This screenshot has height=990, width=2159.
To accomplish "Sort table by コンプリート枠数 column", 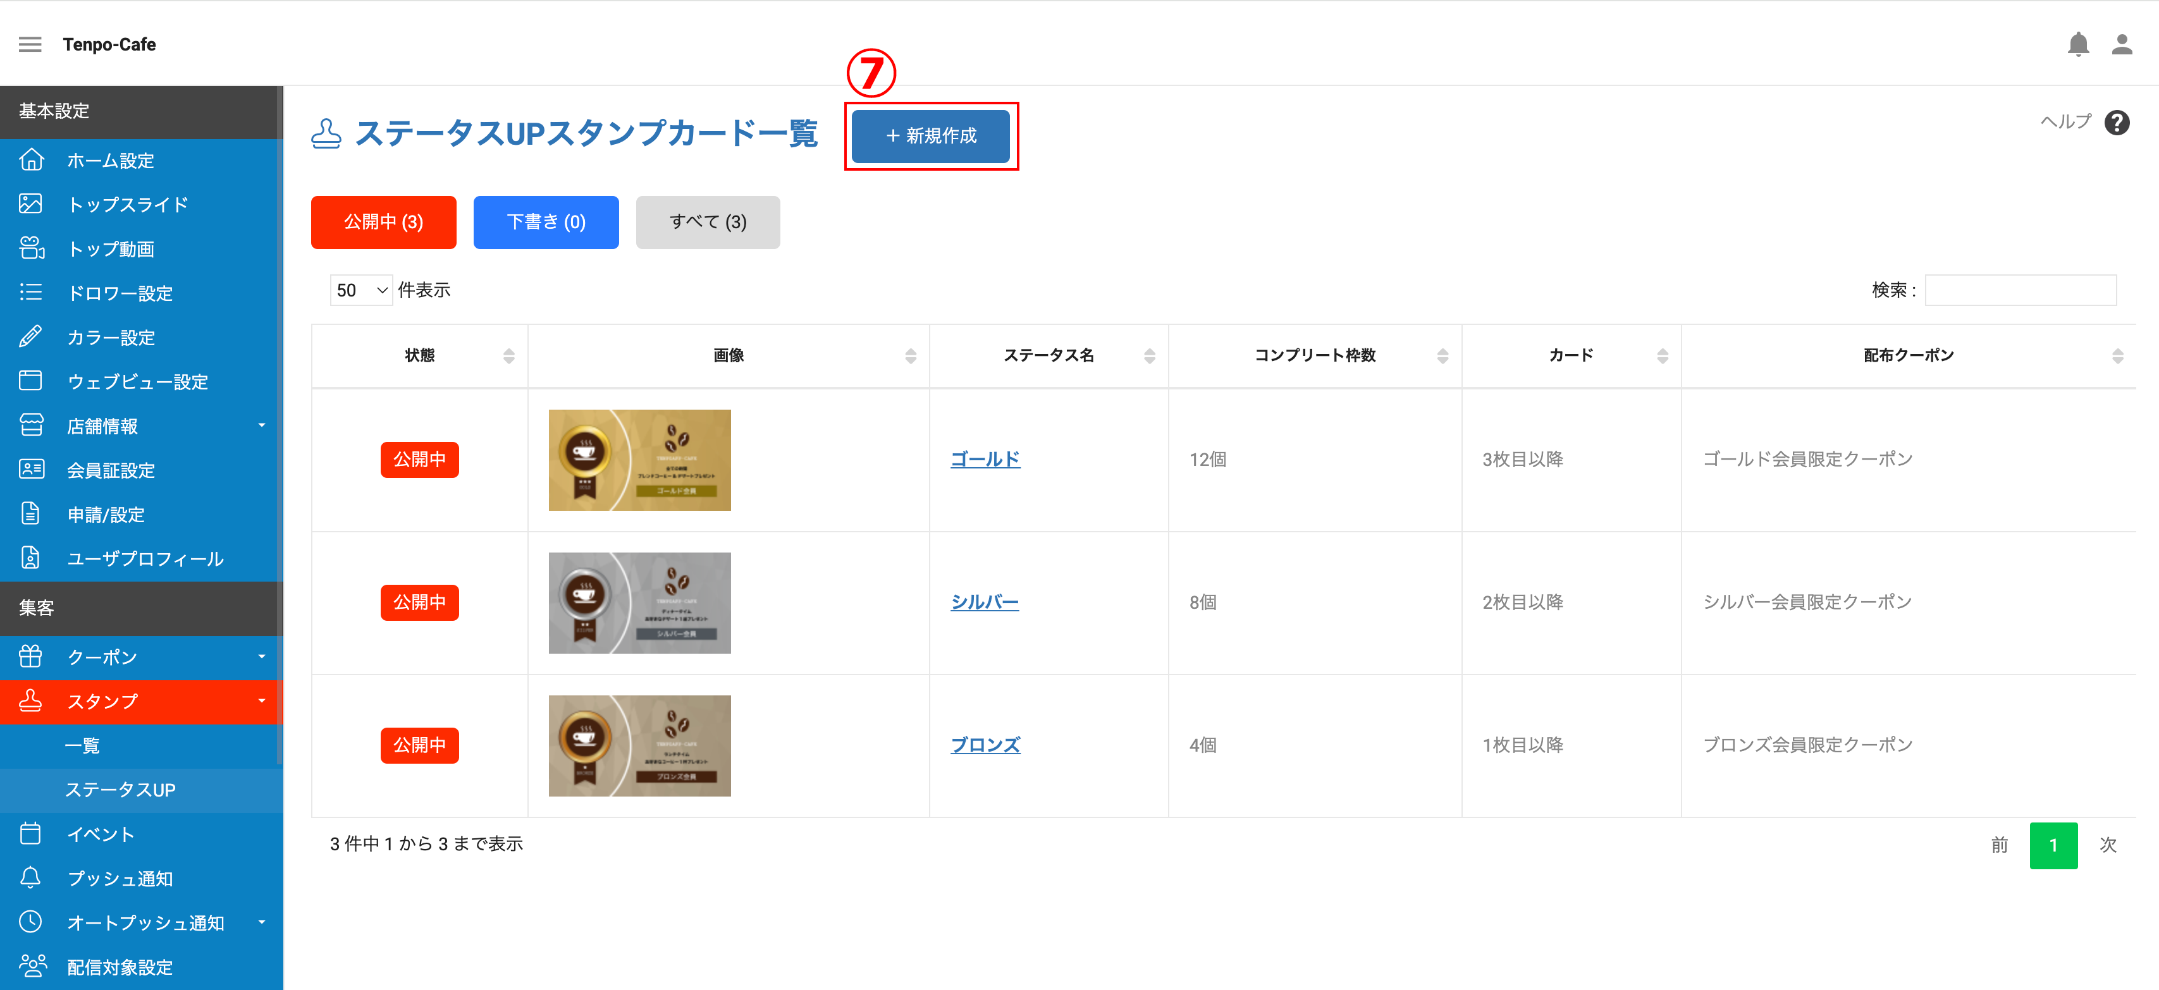I will point(1442,356).
